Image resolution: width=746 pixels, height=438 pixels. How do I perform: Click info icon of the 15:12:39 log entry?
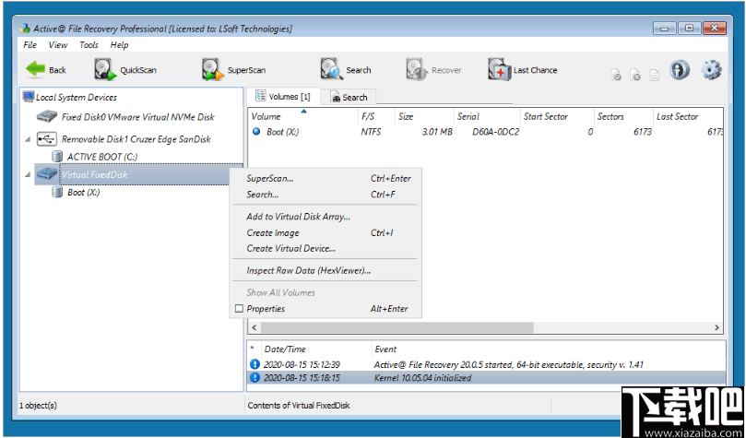255,365
